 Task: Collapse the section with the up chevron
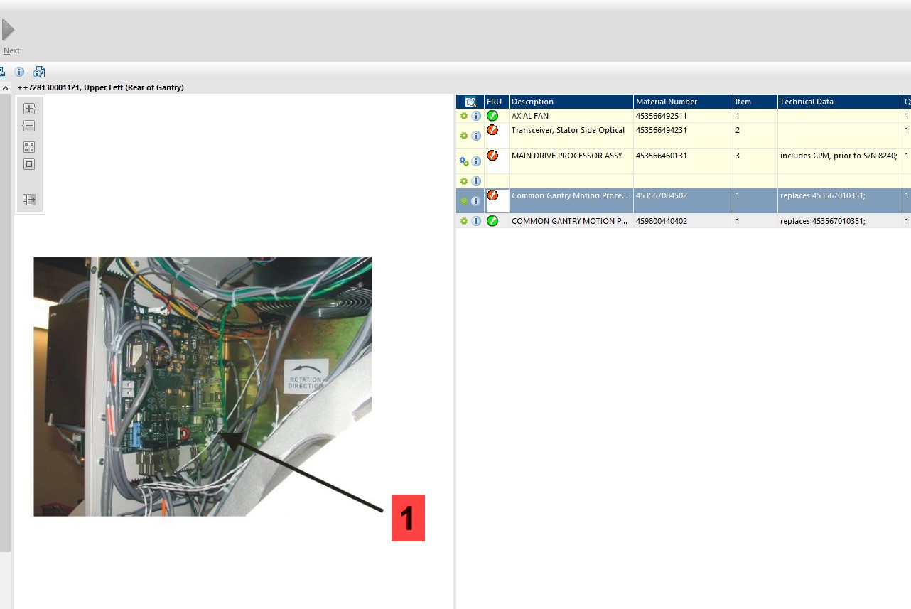pyautogui.click(x=5, y=88)
